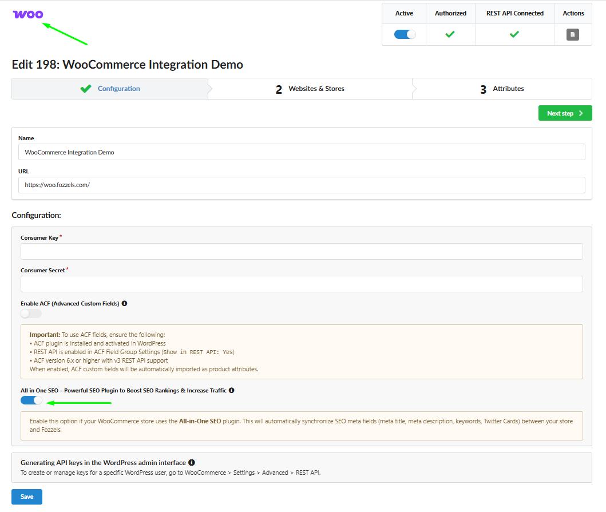Click the info icon beside Generating API keys heading
This screenshot has width=606, height=512.
192,463
